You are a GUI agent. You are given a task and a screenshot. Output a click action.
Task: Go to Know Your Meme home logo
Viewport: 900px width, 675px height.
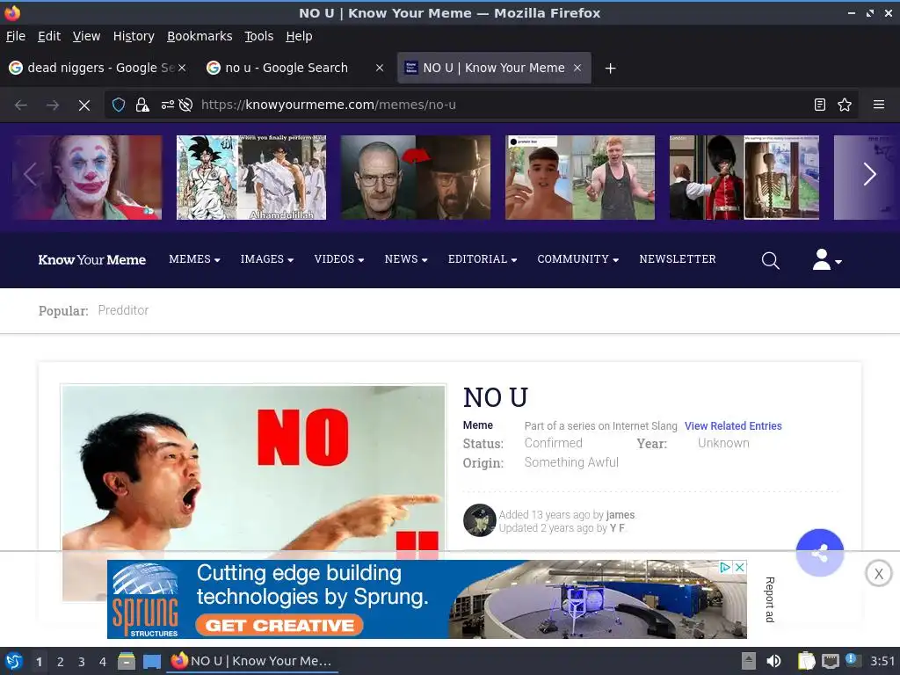click(x=91, y=259)
